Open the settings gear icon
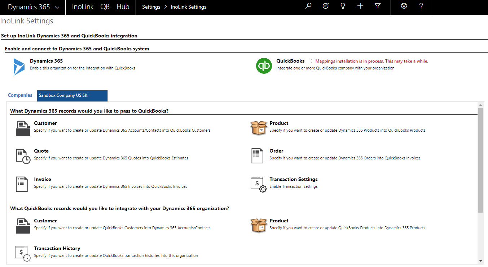 pyautogui.click(x=404, y=6)
